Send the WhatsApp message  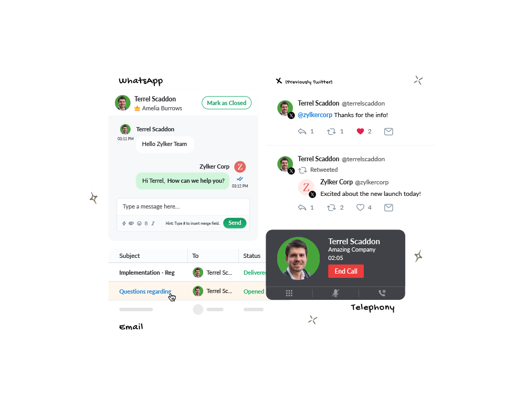click(x=235, y=223)
